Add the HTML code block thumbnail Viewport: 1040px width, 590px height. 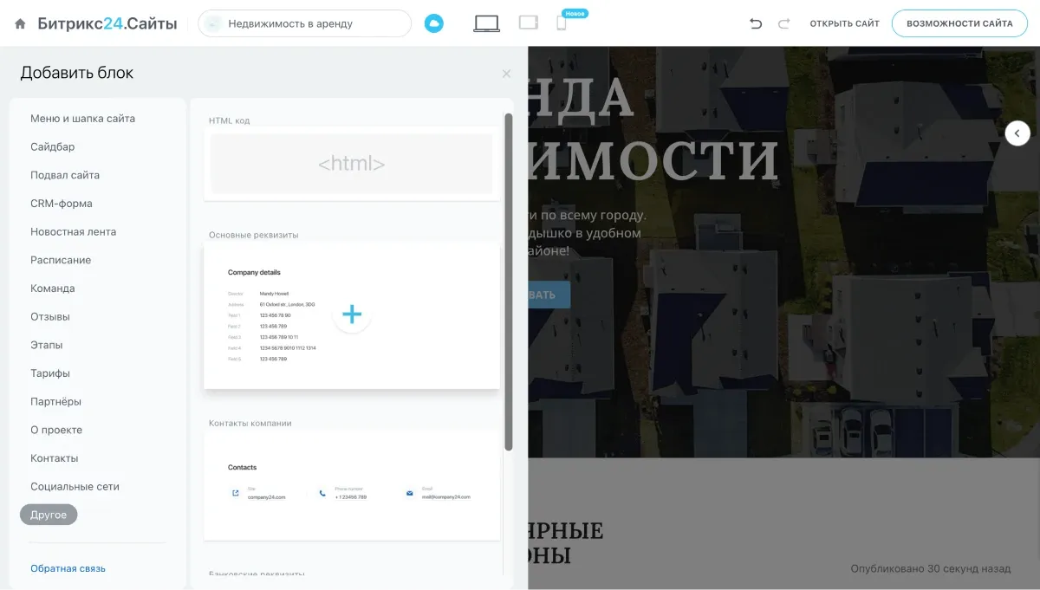(x=352, y=163)
